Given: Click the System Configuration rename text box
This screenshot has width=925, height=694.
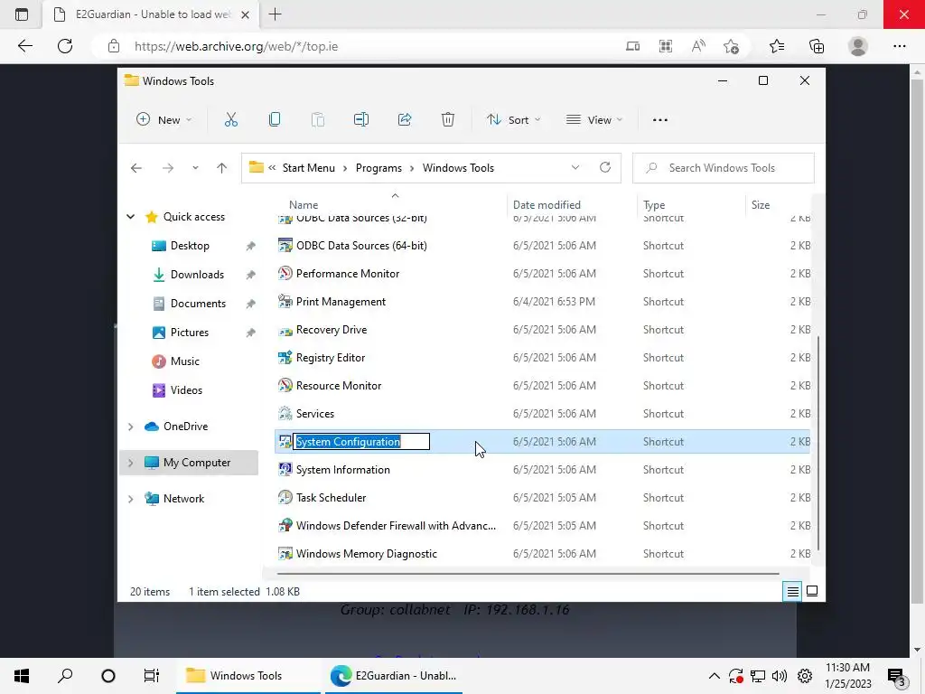Looking at the screenshot, I should tap(361, 441).
